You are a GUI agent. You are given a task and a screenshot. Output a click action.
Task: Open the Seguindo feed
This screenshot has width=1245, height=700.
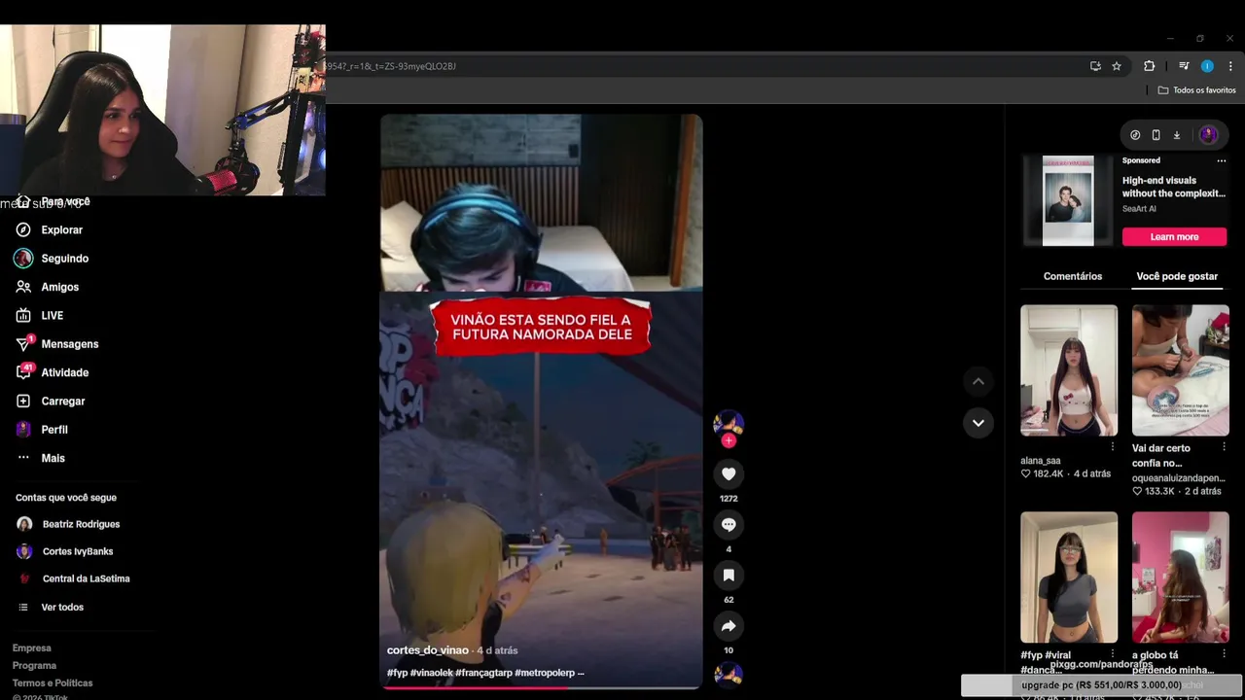pos(52,259)
